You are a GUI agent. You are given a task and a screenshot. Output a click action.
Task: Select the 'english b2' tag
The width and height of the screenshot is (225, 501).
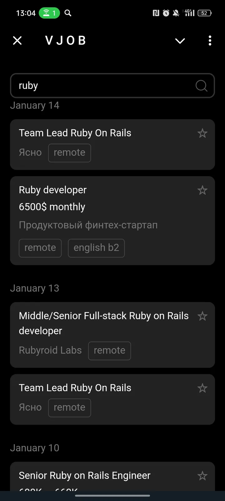click(96, 248)
